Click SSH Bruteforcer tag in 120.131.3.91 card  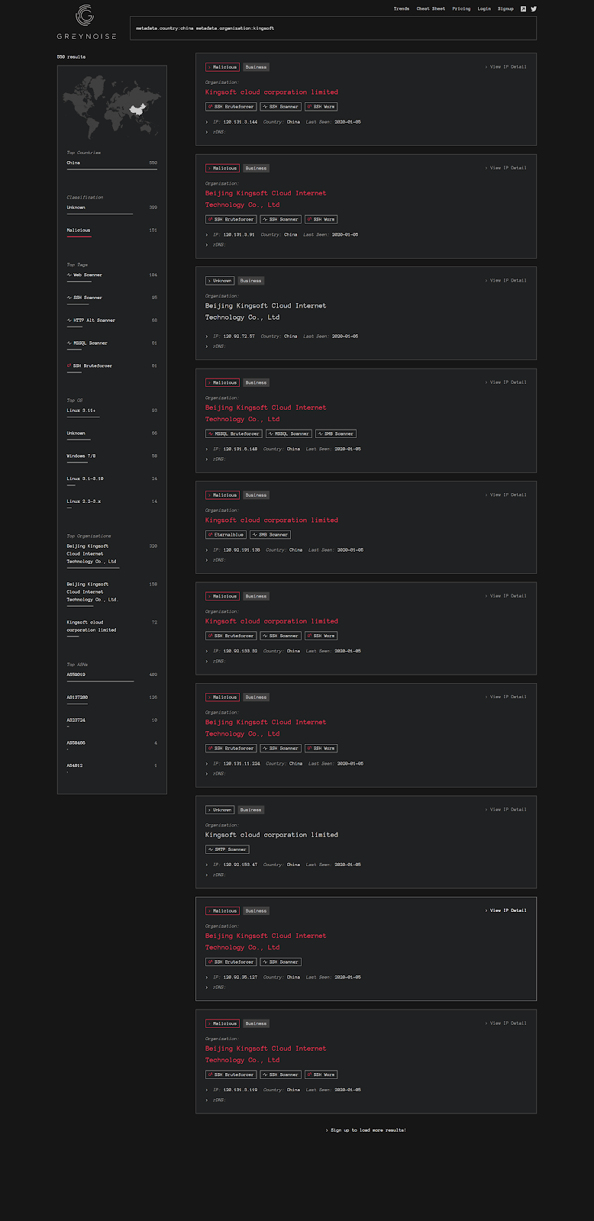pos(231,219)
